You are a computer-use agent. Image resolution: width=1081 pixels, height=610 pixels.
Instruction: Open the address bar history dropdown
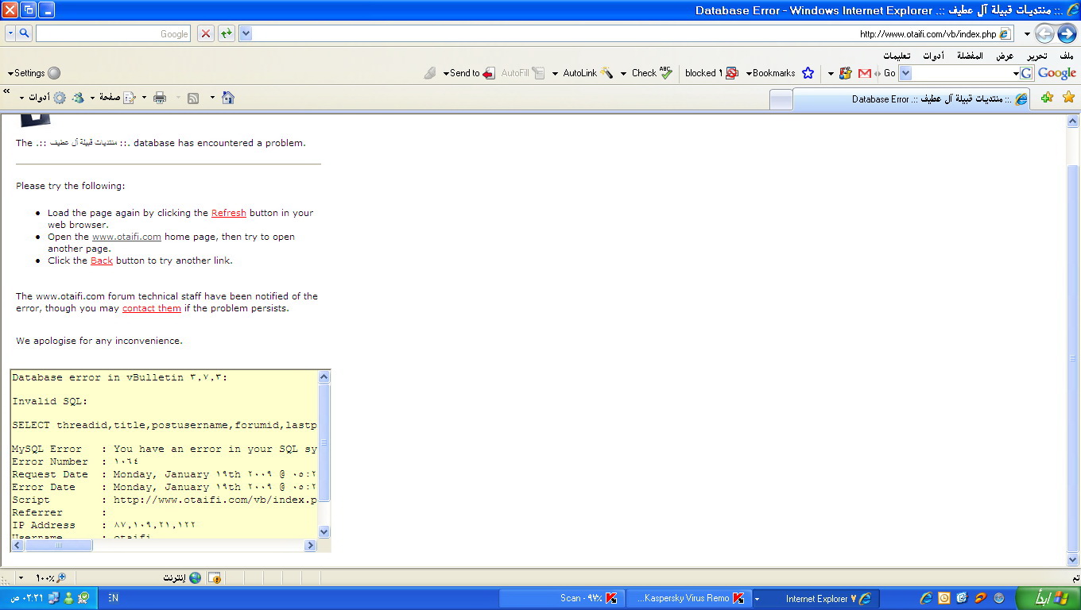point(246,33)
